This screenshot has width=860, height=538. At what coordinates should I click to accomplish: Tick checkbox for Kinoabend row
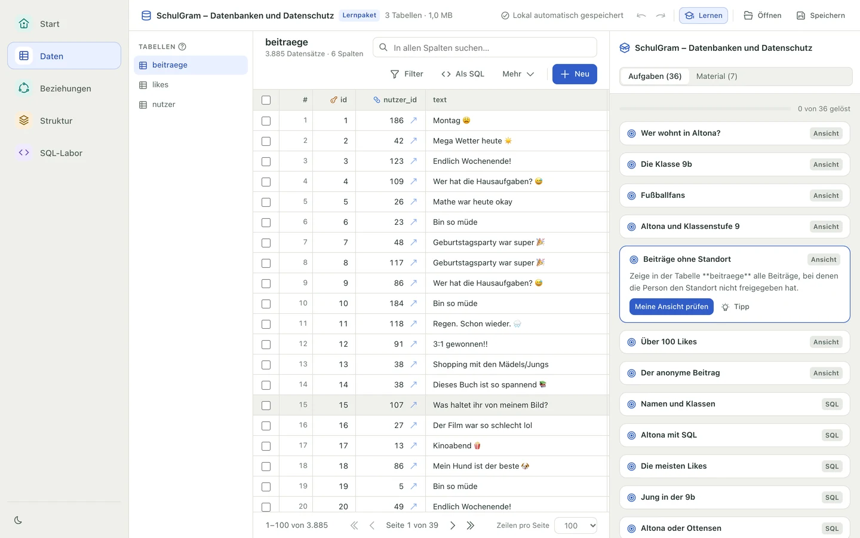266,446
